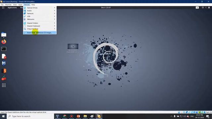Click the host key arrow indicator

205,112
